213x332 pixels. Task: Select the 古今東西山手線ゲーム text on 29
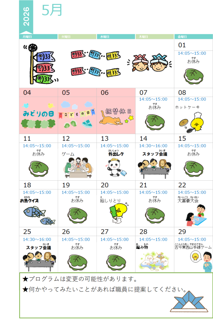[x=193, y=247]
